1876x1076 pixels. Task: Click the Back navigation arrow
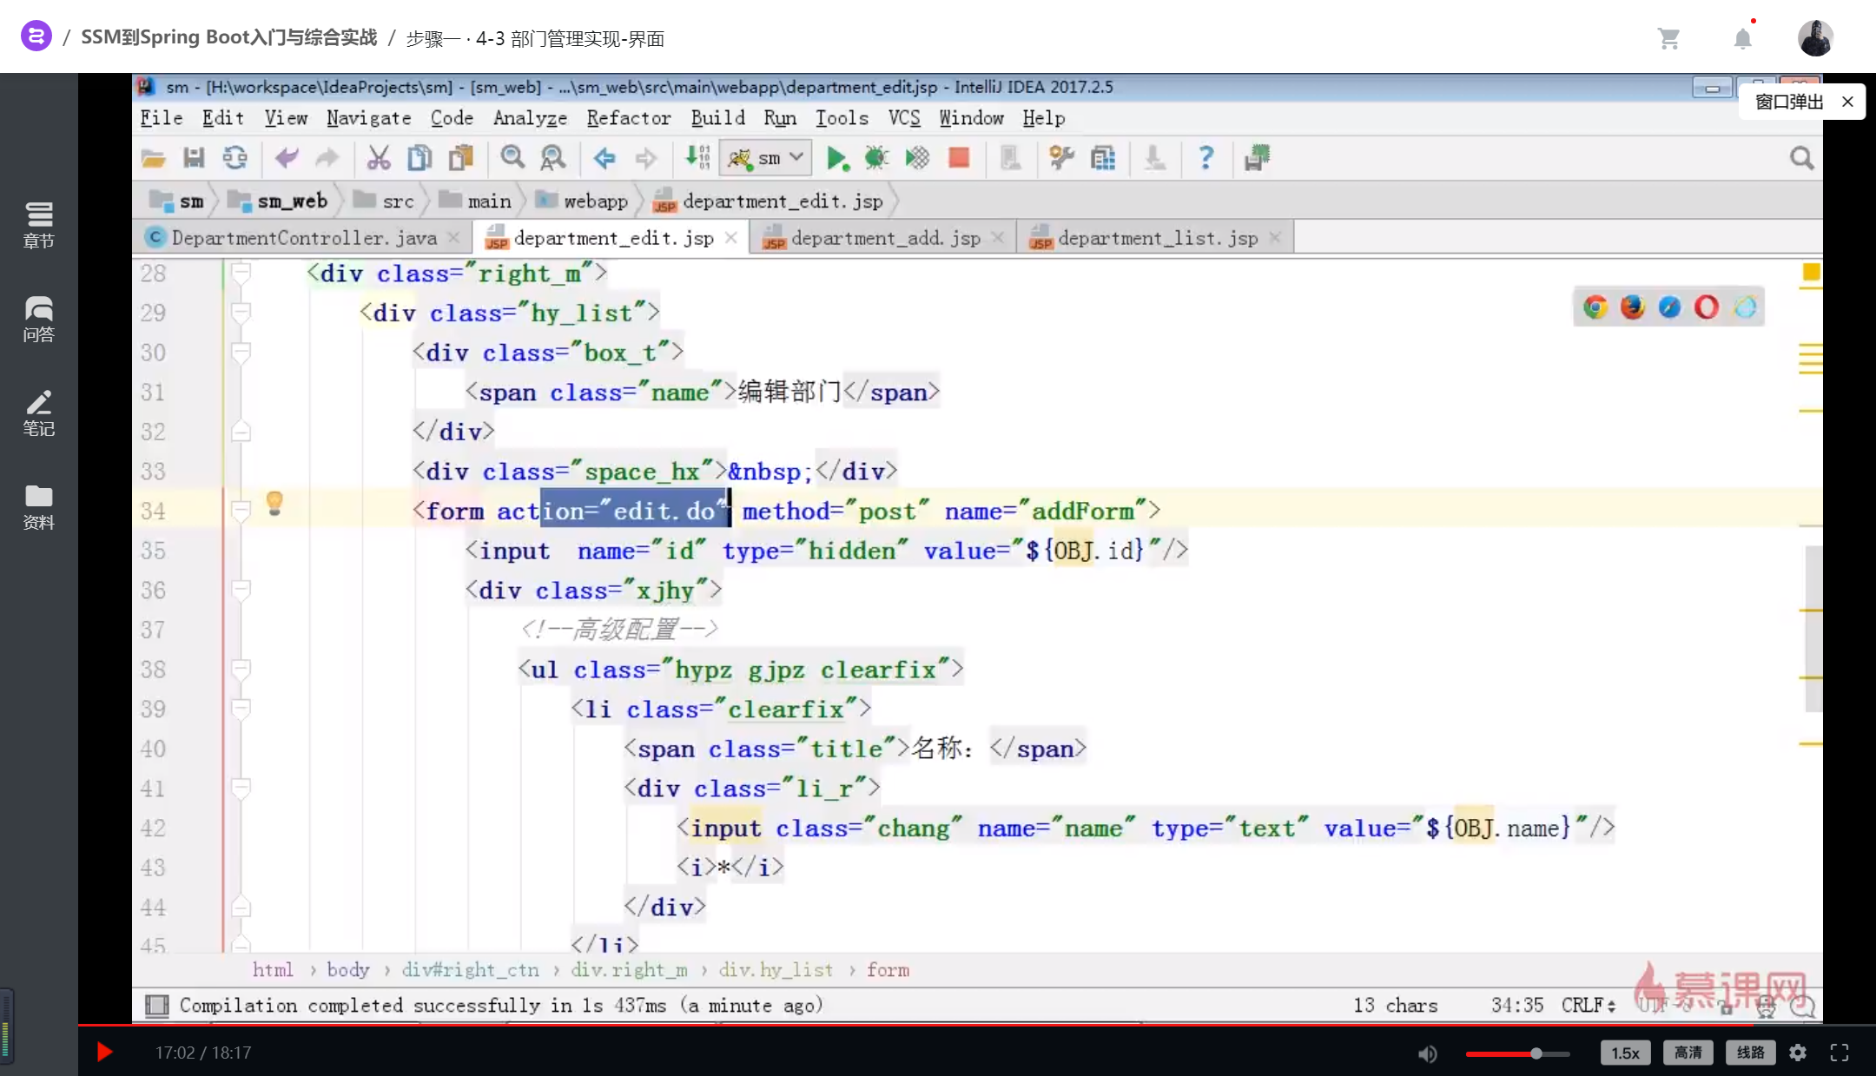(x=604, y=158)
